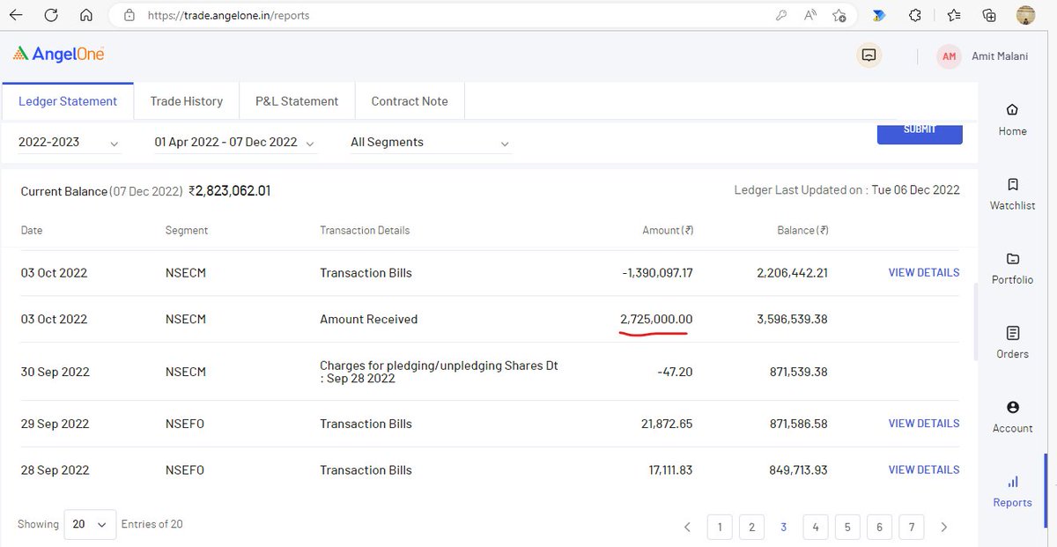Open Watchlist from sidebar
1057x547 pixels.
pos(1012,195)
